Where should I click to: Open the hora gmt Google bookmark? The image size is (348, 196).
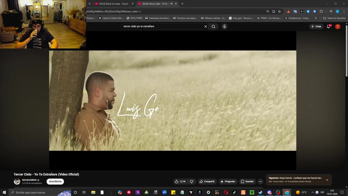point(241,18)
